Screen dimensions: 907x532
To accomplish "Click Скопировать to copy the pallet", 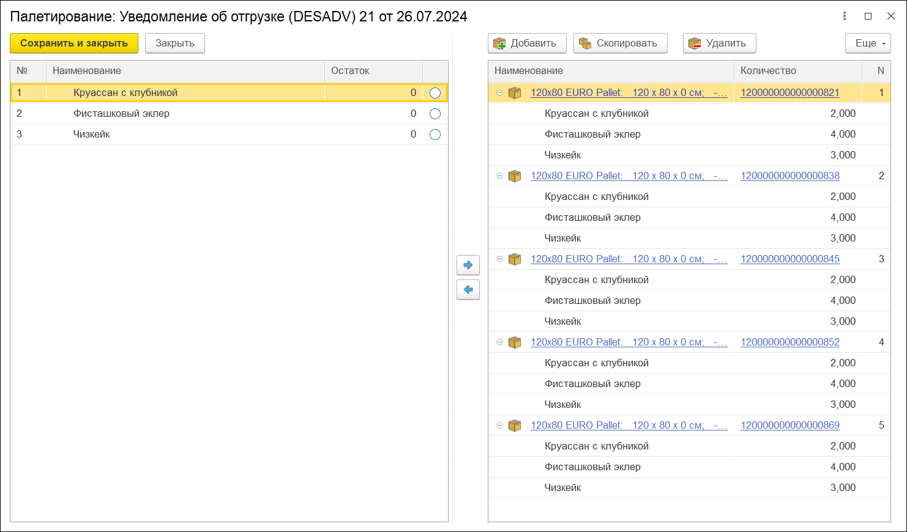I will pos(621,43).
